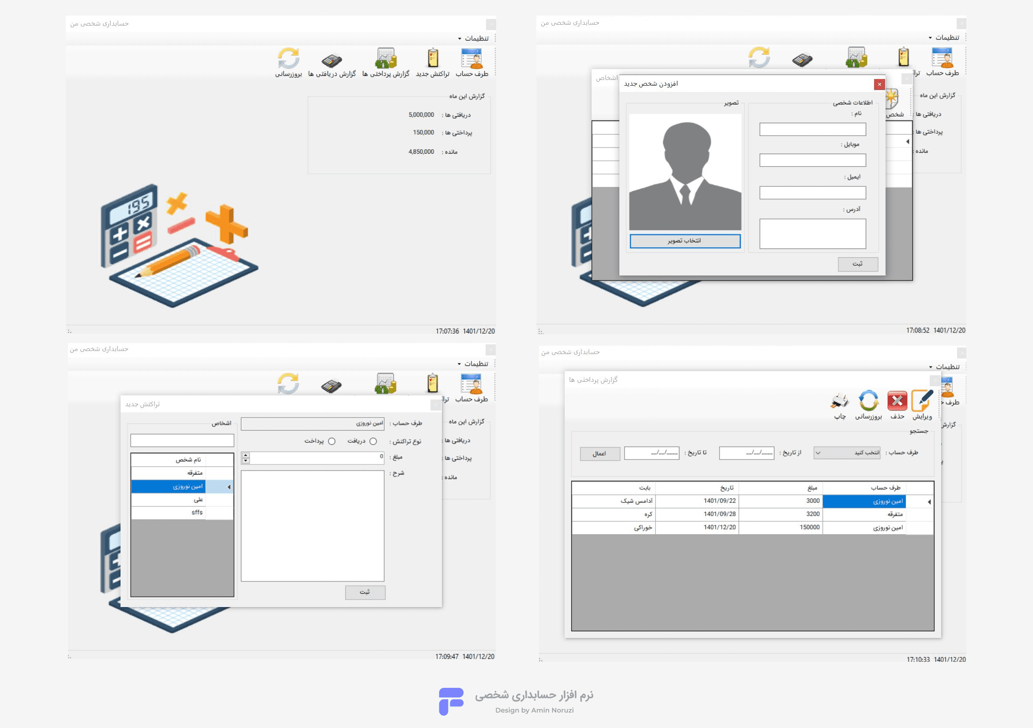Select the پرداخت (payment) radio button

(332, 441)
